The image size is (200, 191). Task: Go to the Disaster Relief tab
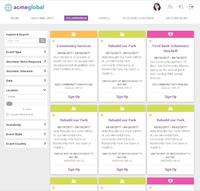point(177,18)
